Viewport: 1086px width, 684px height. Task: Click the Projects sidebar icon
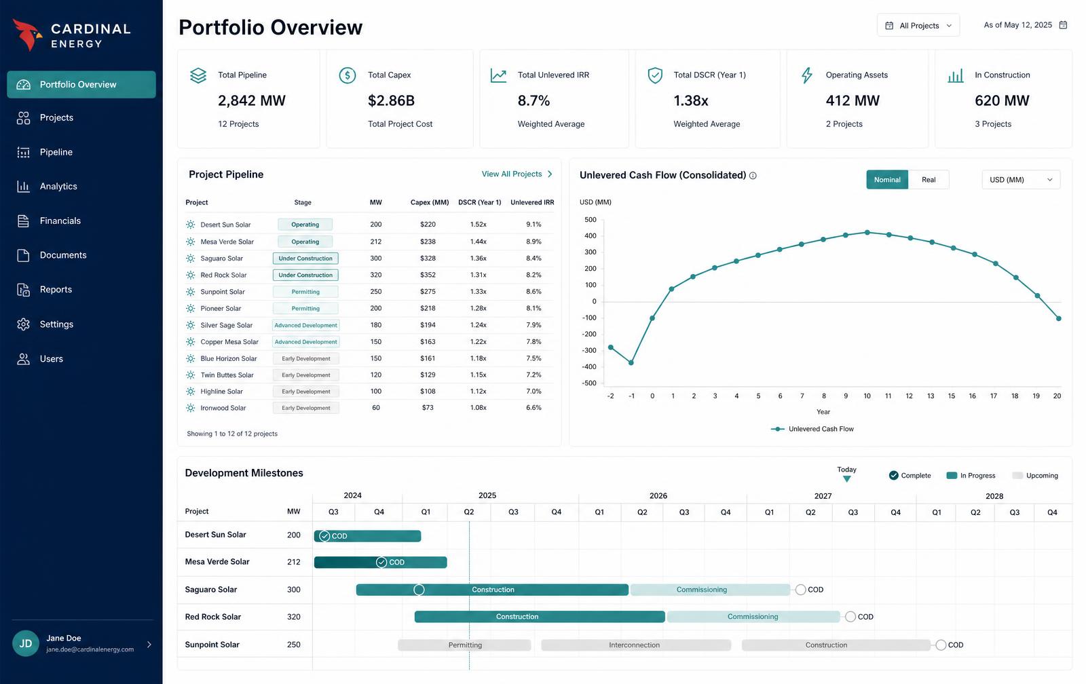[x=24, y=118]
